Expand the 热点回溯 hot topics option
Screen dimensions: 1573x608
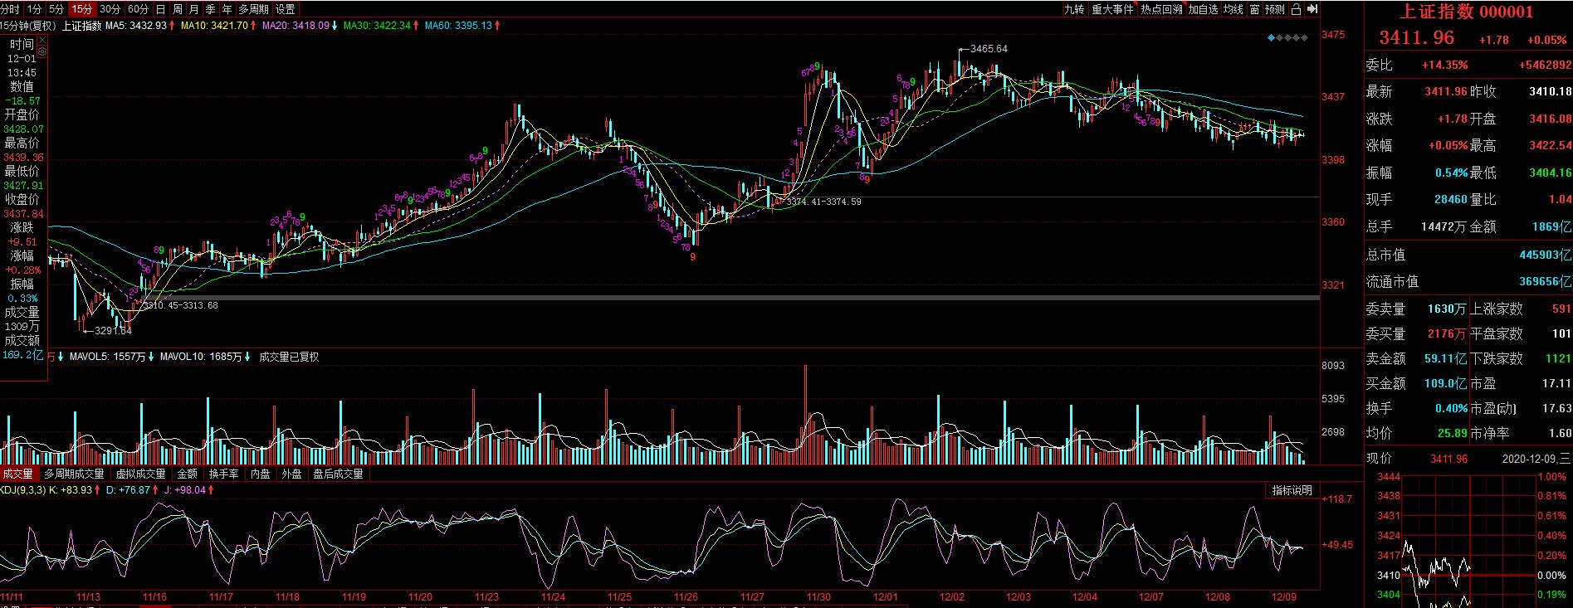tap(1160, 9)
